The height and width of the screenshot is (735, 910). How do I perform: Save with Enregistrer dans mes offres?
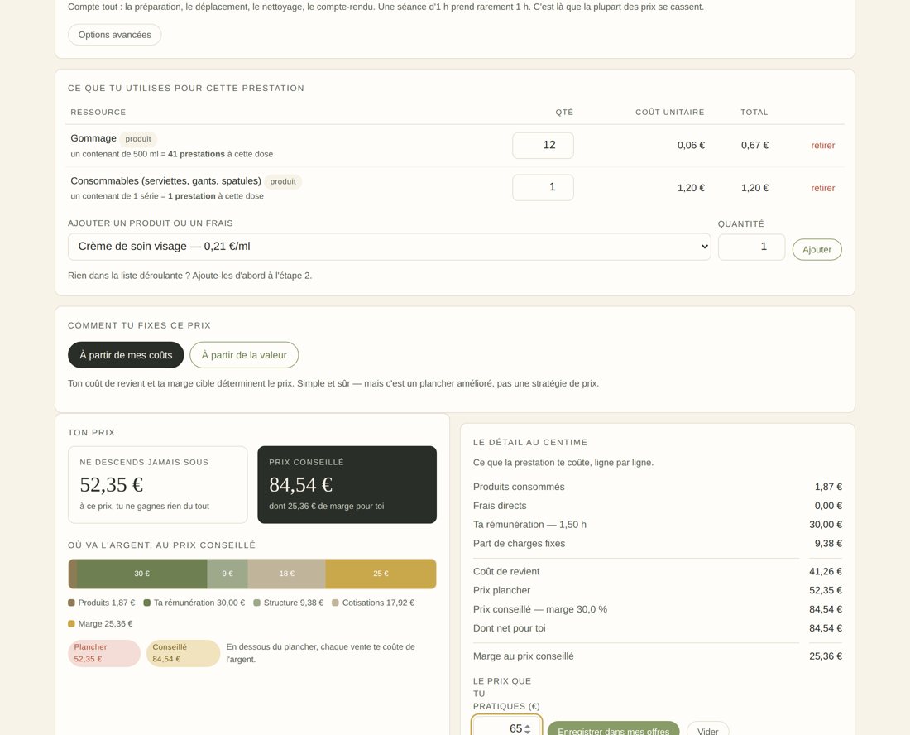(614, 728)
